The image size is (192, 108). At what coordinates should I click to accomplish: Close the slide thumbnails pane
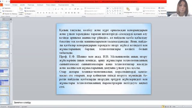(11, 19)
